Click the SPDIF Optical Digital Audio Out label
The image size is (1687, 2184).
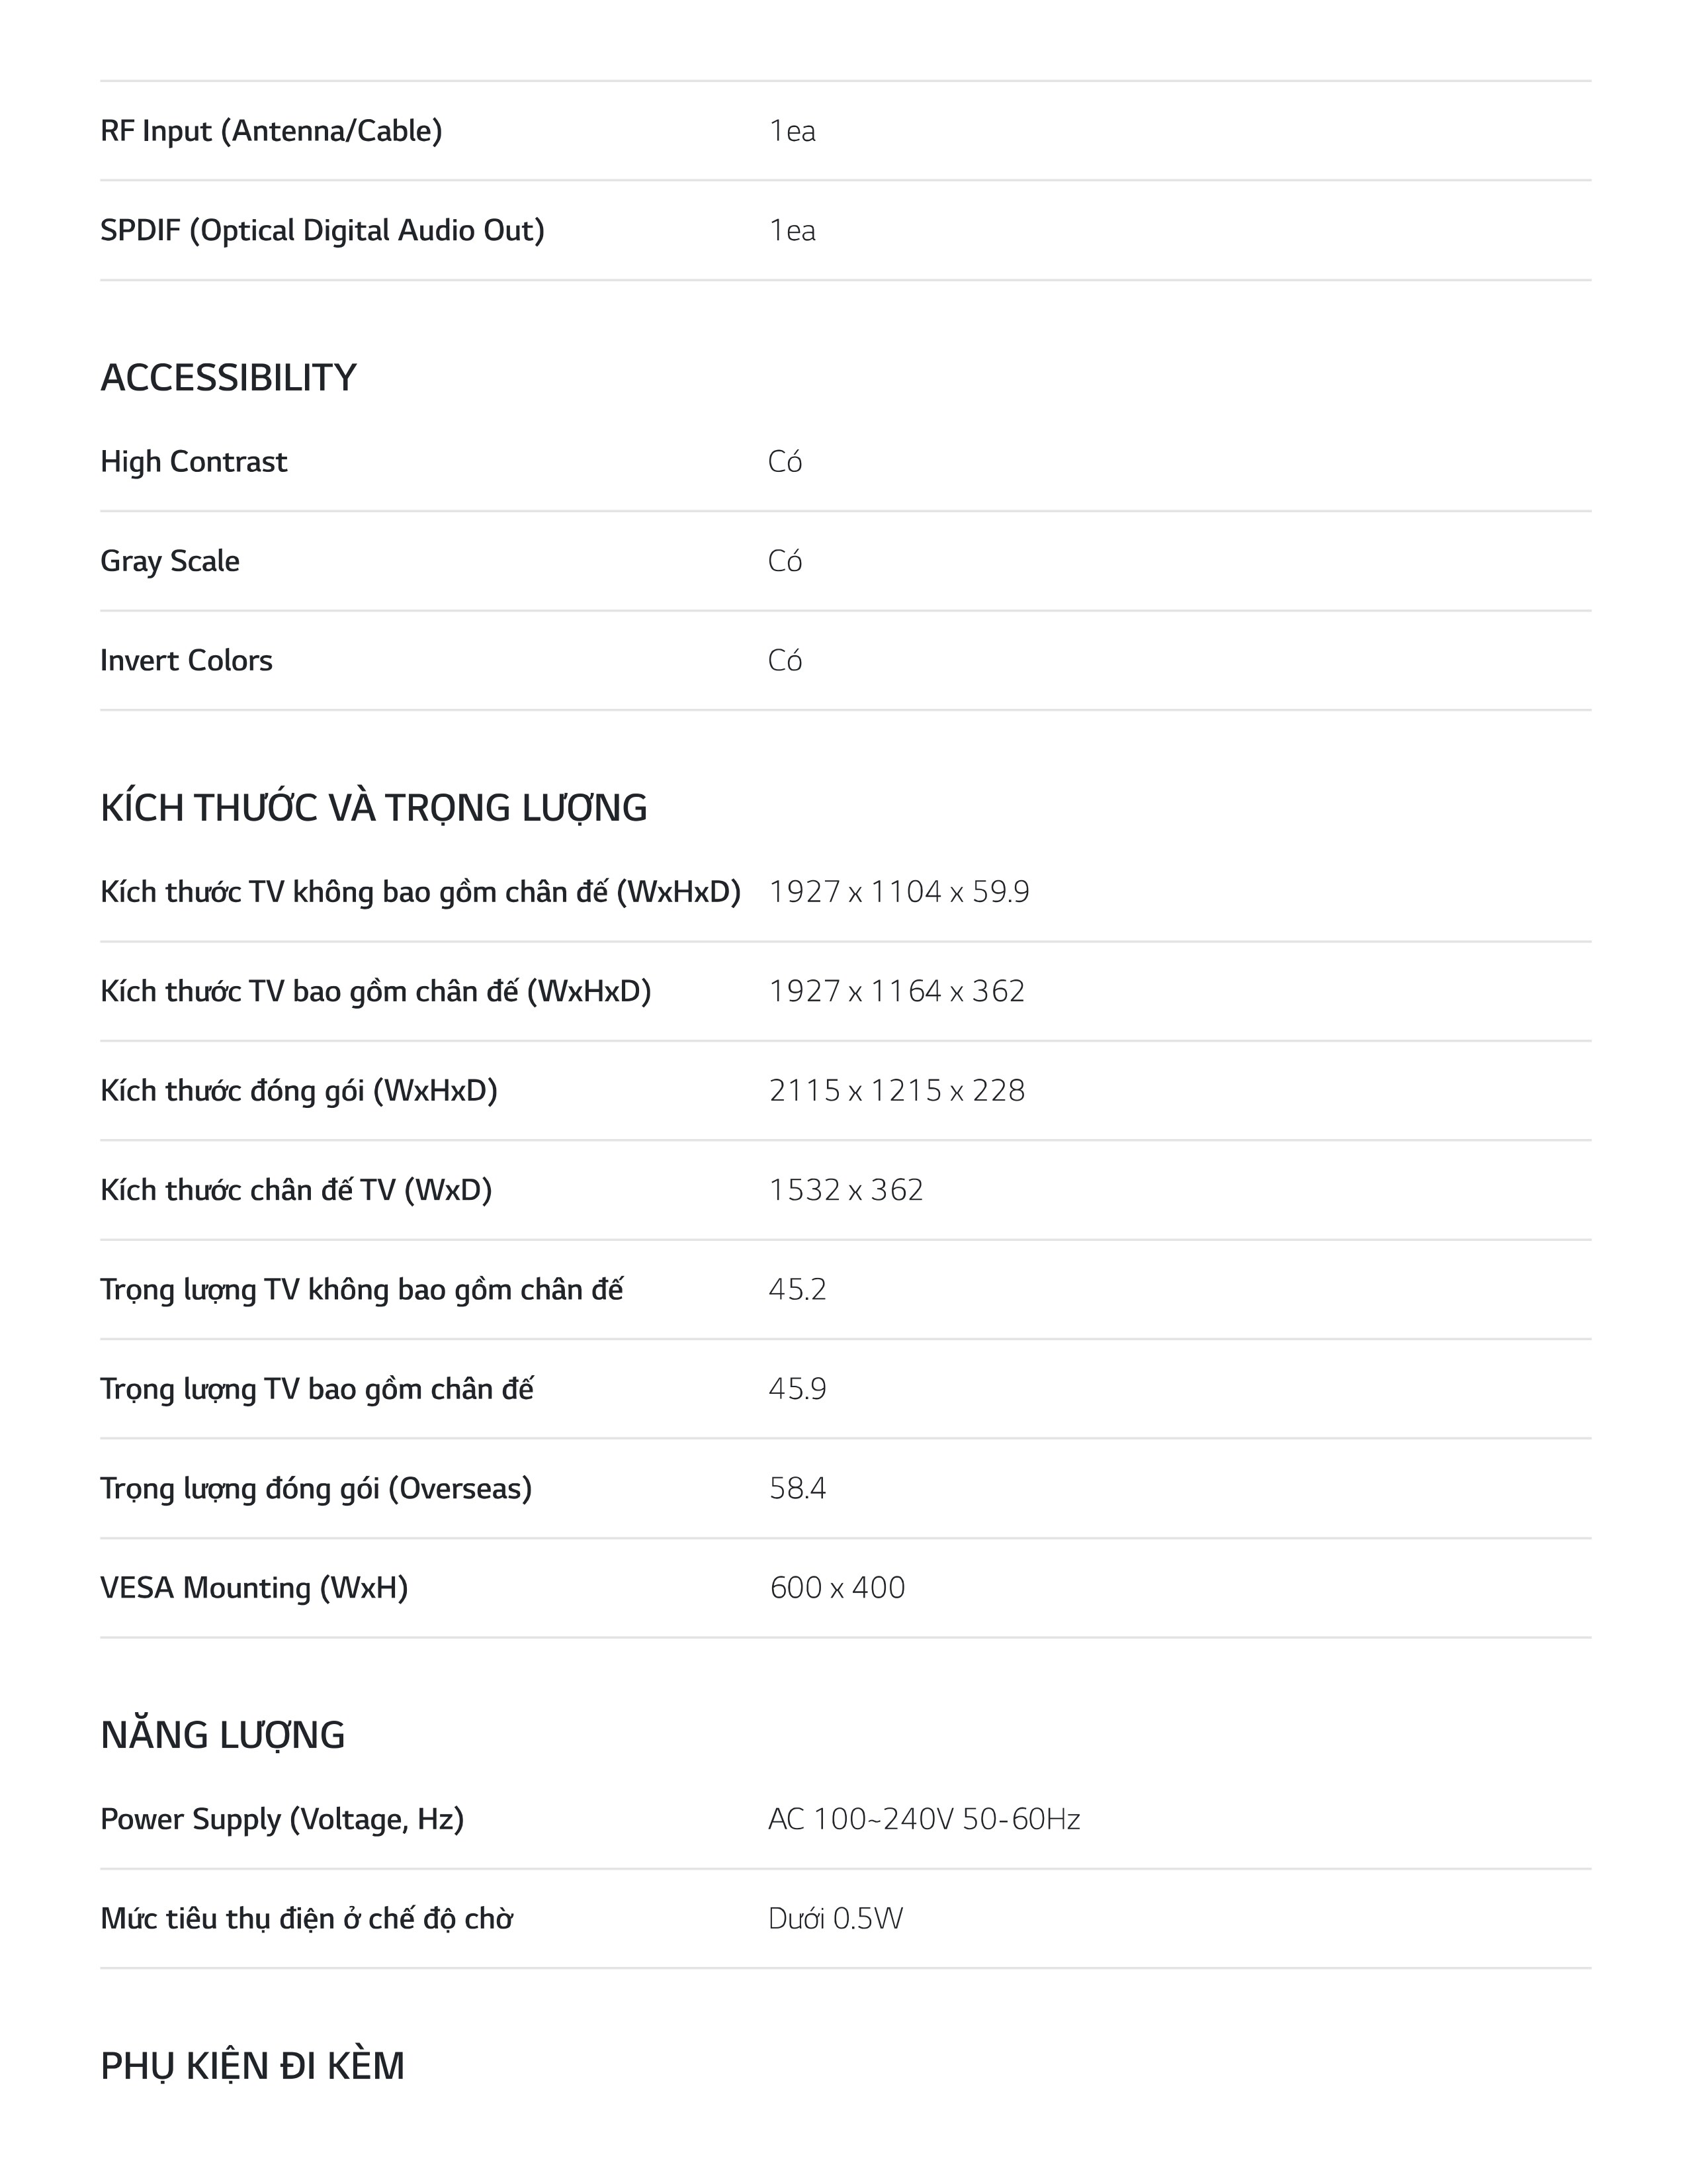click(323, 231)
